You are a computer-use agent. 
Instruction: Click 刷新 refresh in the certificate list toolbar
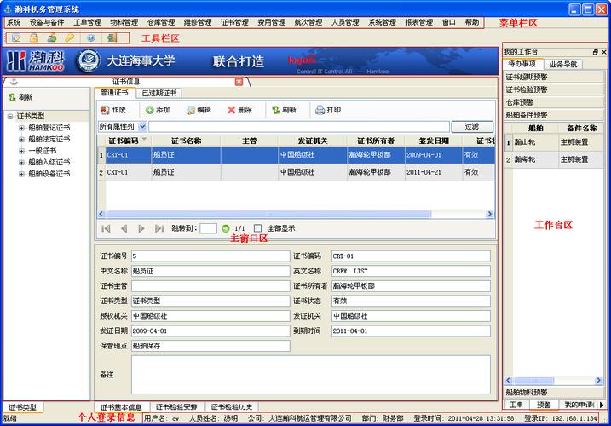coord(284,110)
